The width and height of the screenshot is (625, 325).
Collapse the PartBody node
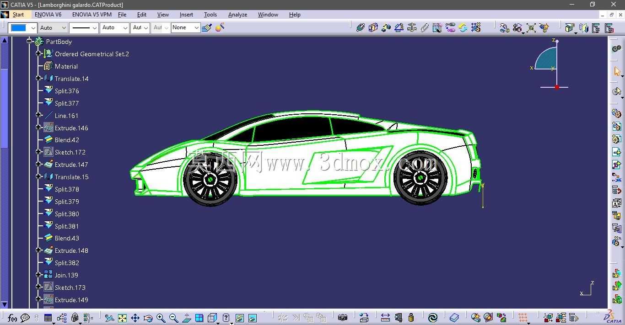[29, 41]
